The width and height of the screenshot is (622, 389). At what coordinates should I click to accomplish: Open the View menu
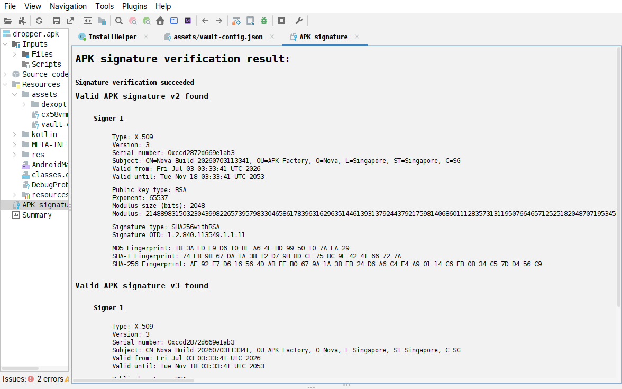click(33, 6)
